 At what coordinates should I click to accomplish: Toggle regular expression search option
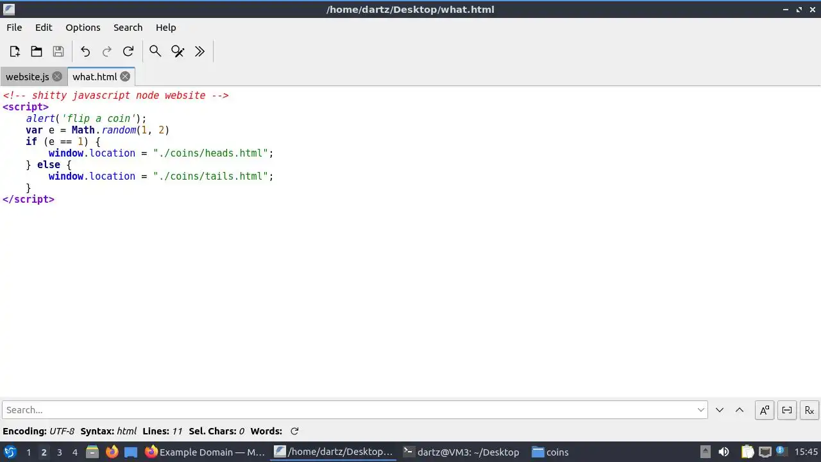click(x=809, y=410)
